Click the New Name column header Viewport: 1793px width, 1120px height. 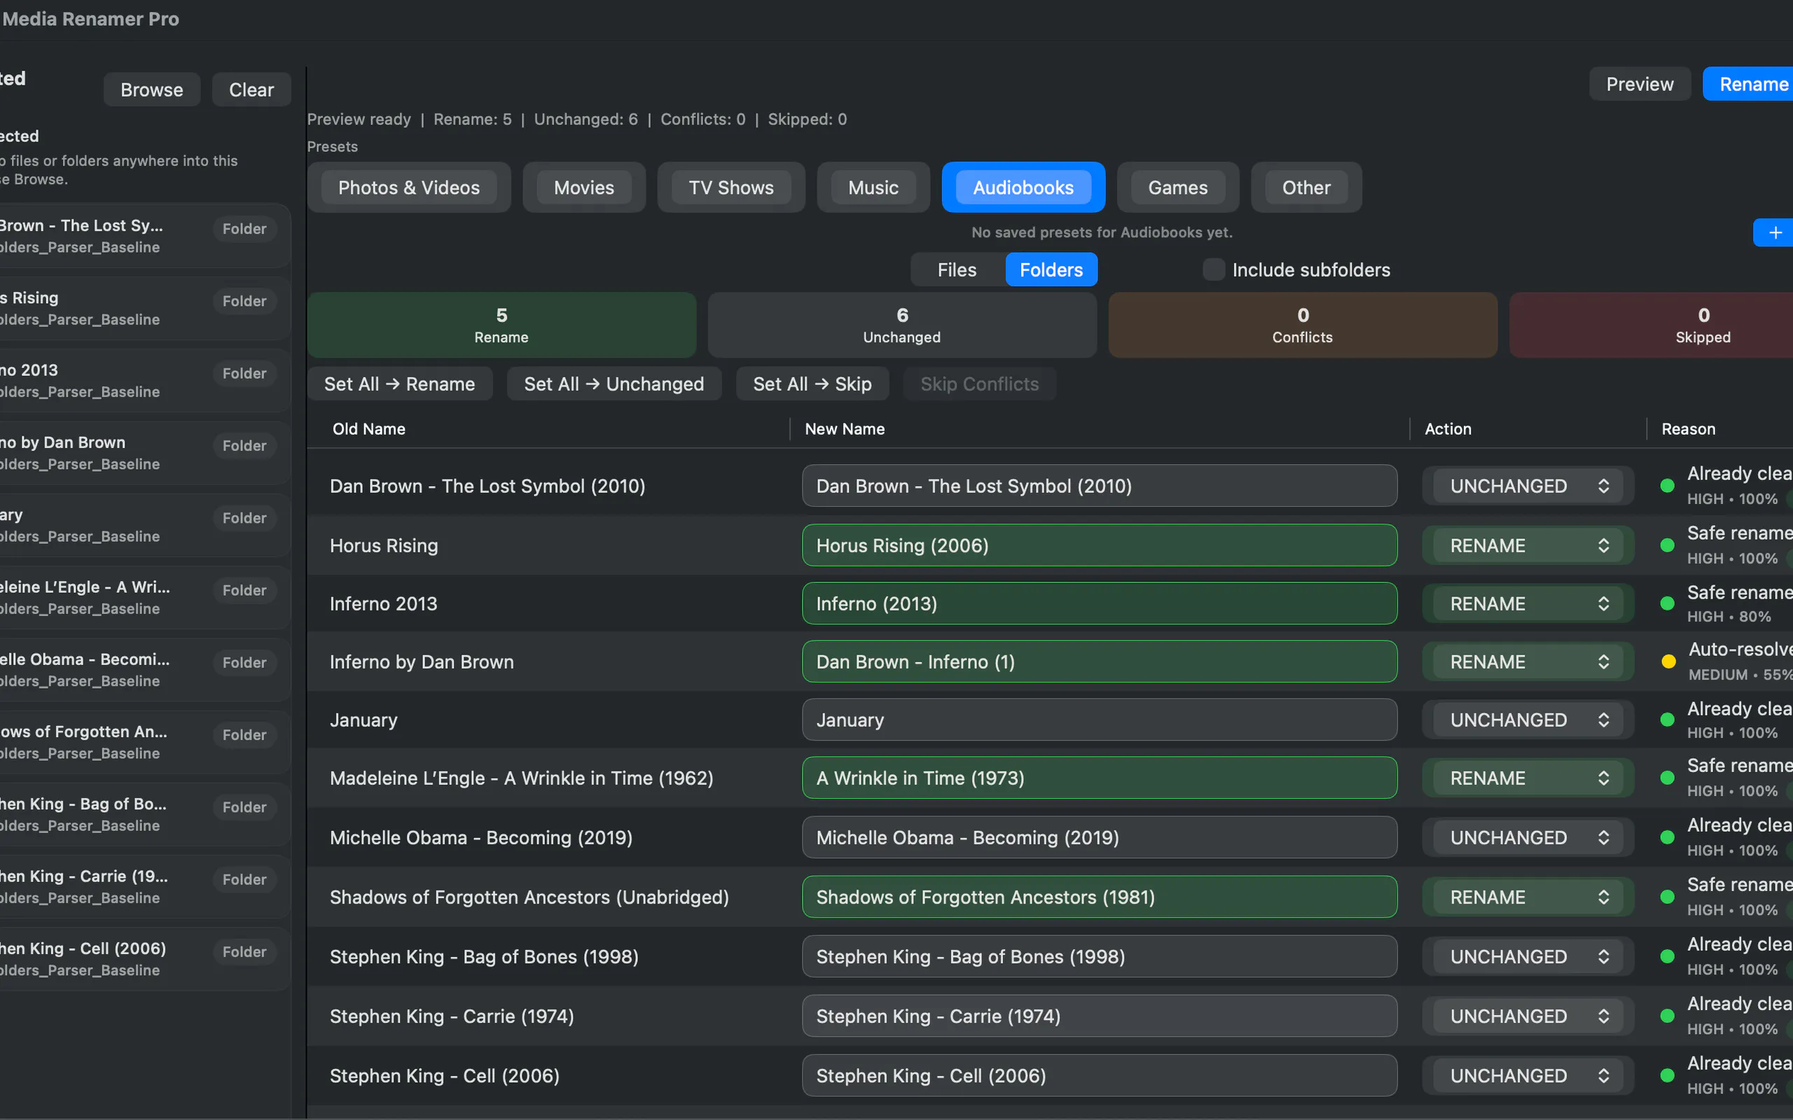[845, 429]
